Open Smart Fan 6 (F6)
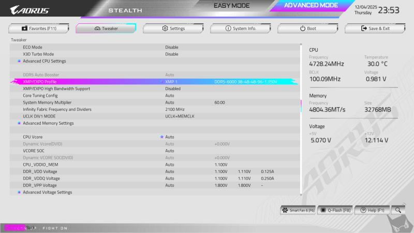The image size is (414, 233). pyautogui.click(x=298, y=210)
